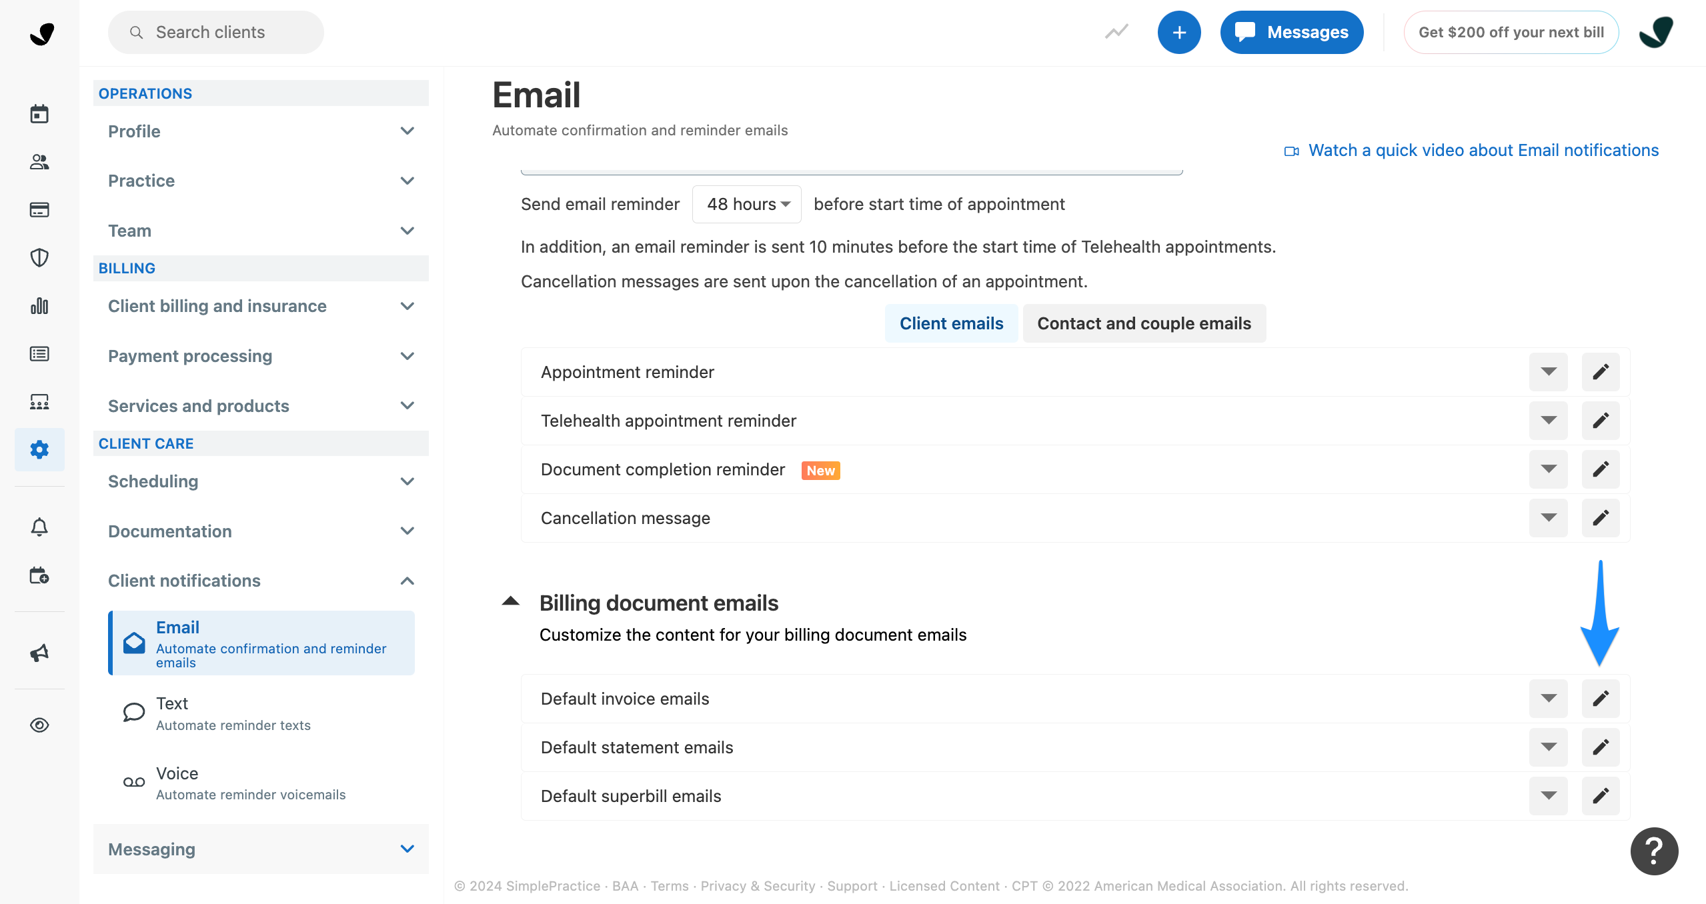Collapse the Client notifications menu
The image size is (1706, 904).
(x=261, y=581)
